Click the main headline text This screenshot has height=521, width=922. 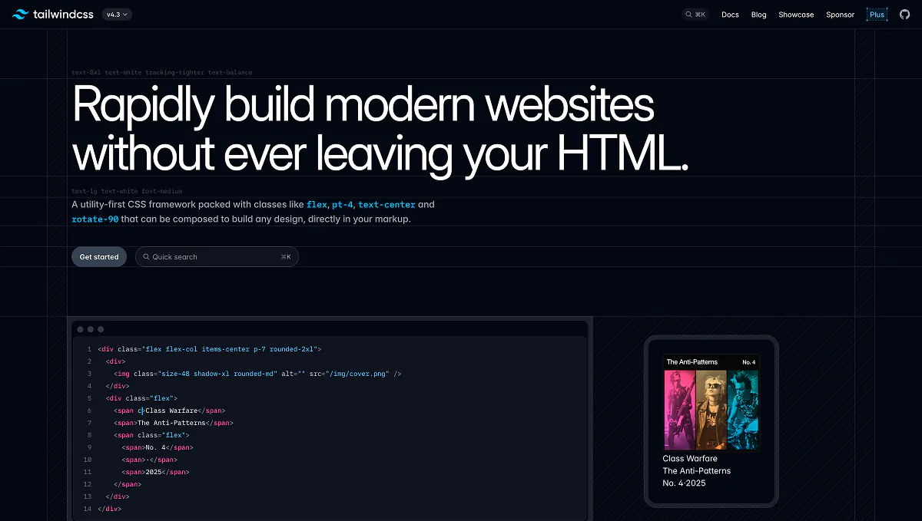(x=380, y=129)
